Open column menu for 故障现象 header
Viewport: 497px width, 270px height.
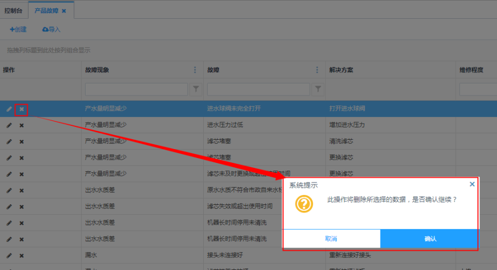[x=195, y=70]
